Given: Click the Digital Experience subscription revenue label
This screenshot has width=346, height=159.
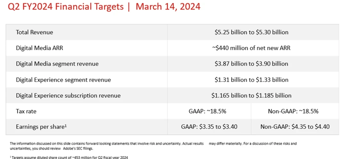Looking at the screenshot, I should click(68, 96).
